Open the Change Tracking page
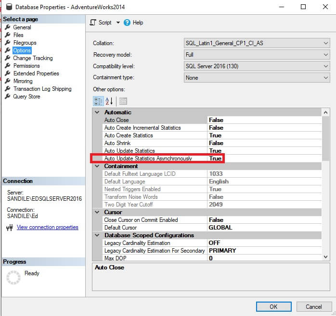The width and height of the screenshot is (336, 316). (x=33, y=58)
